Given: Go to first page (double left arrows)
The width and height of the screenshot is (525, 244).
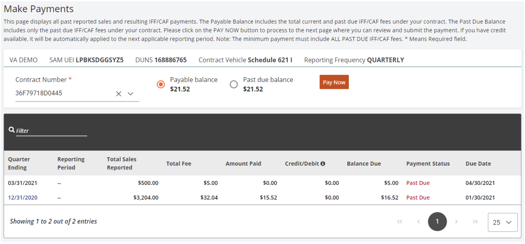Looking at the screenshot, I should 400,222.
